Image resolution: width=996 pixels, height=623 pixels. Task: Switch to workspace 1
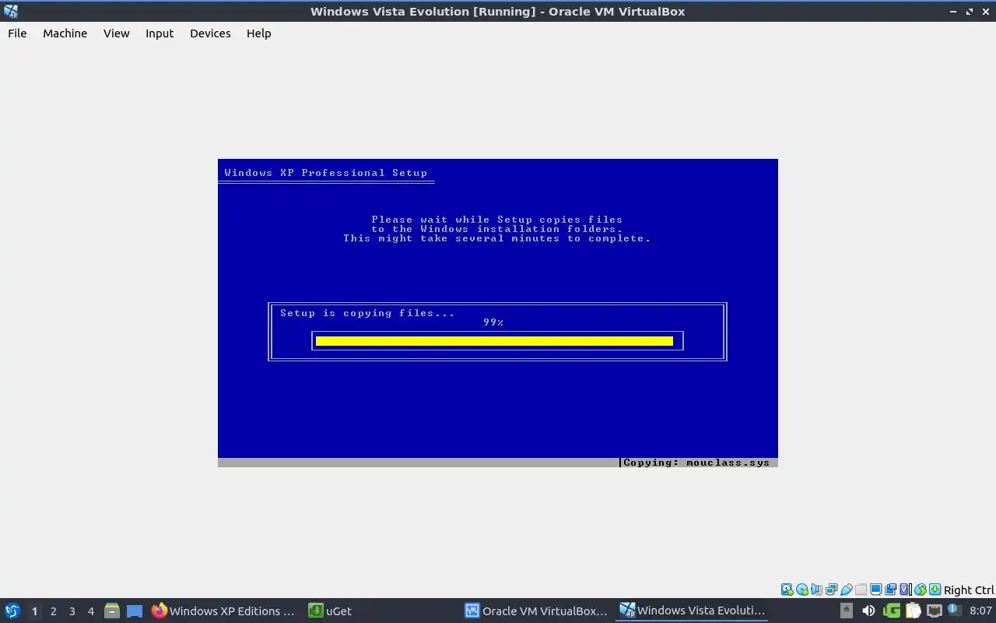click(x=34, y=611)
